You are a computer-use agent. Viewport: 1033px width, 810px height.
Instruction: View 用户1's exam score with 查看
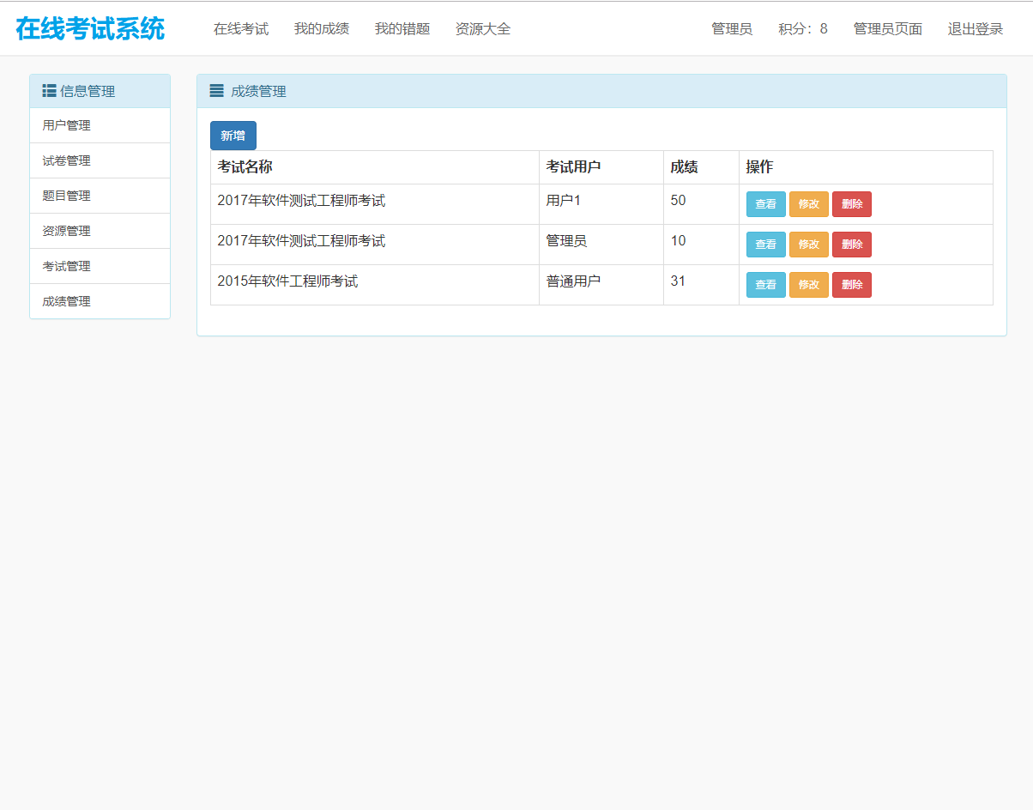click(x=765, y=203)
